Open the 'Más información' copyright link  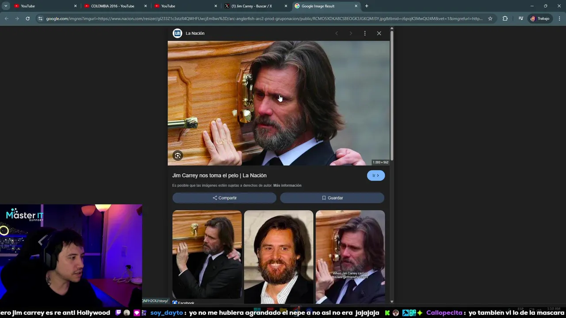287,185
